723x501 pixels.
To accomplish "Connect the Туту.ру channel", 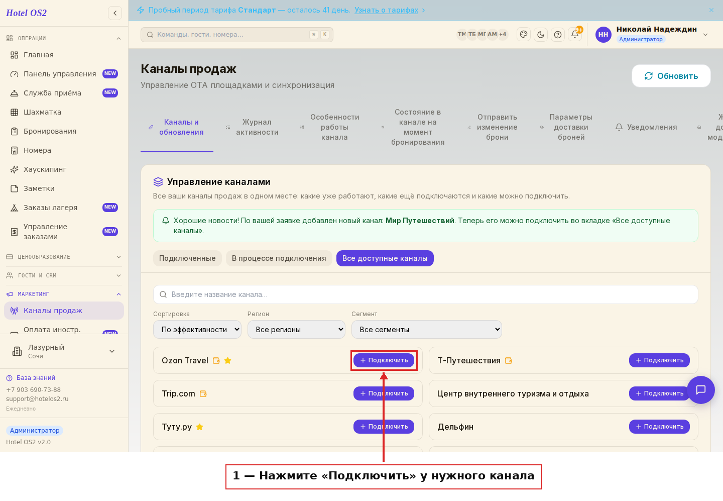I will point(384,427).
